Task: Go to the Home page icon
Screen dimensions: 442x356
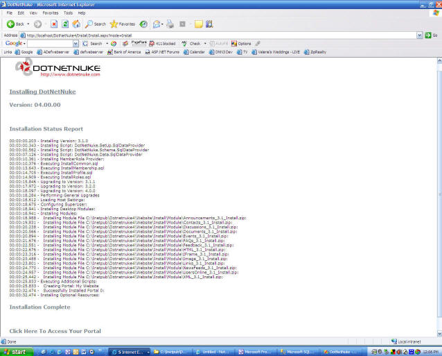Action: pyautogui.click(x=76, y=24)
